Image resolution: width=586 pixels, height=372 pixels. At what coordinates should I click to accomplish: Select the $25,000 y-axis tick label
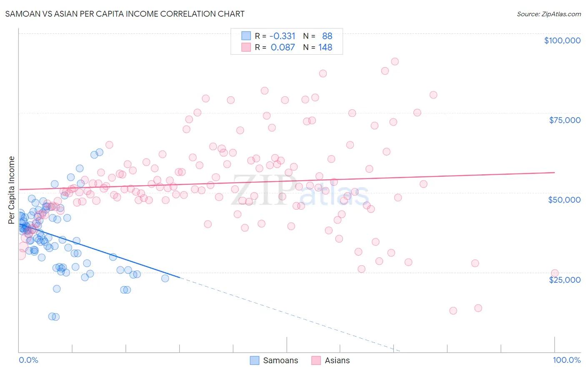564,279
